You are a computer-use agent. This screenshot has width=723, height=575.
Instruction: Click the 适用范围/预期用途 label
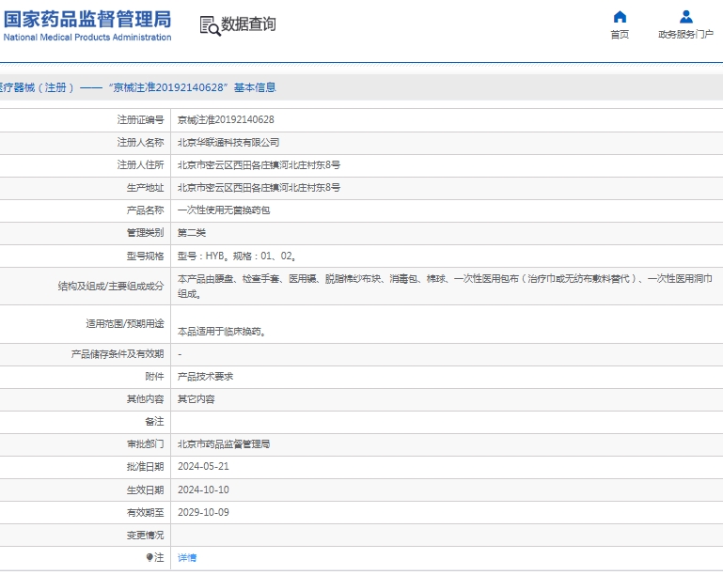124,323
